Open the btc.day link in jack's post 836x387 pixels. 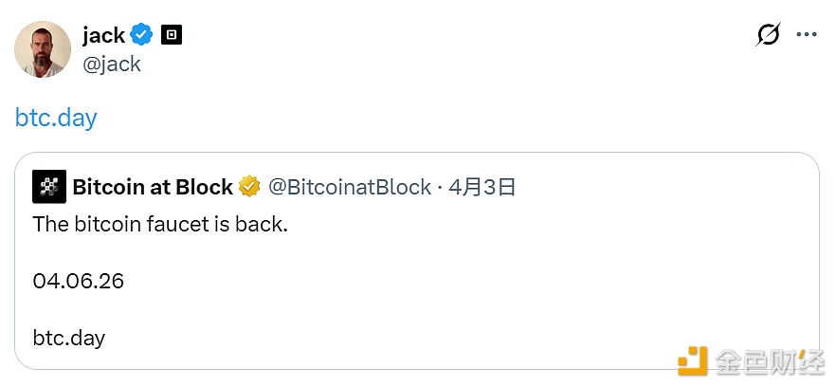56,118
